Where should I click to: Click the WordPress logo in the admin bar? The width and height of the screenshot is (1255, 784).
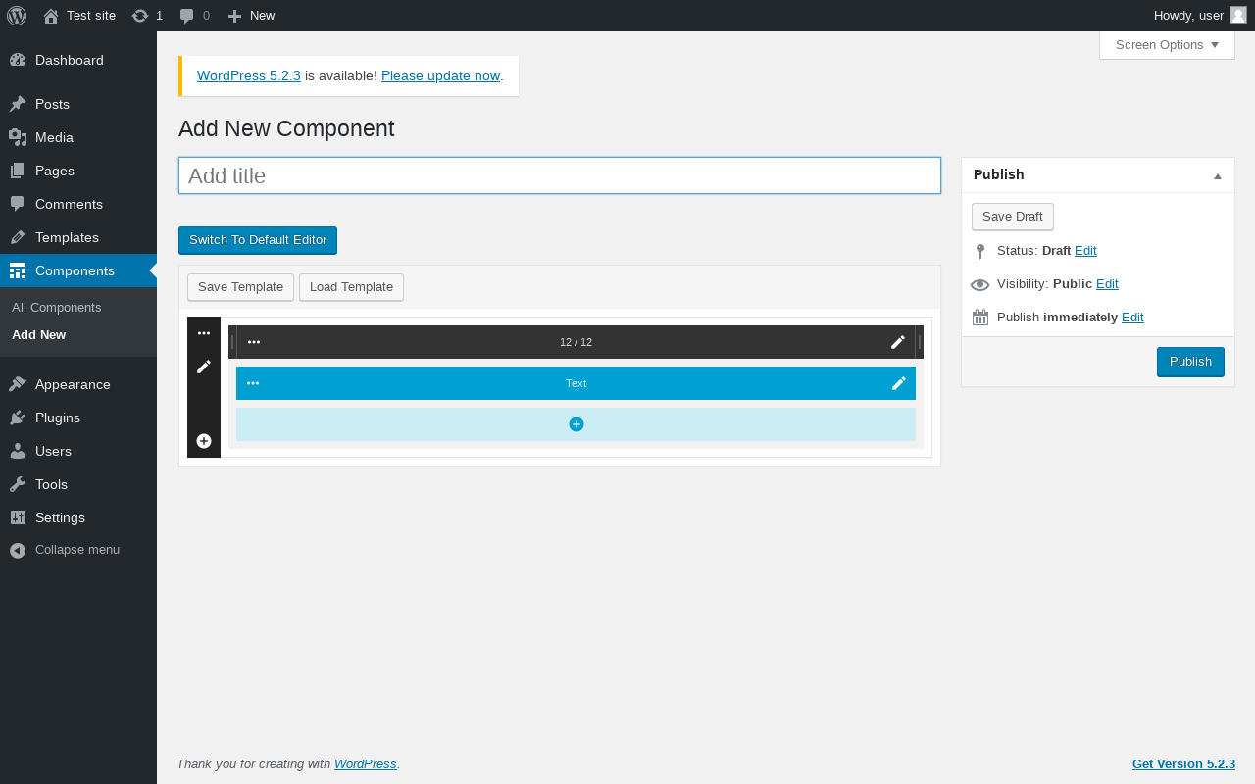(x=17, y=16)
